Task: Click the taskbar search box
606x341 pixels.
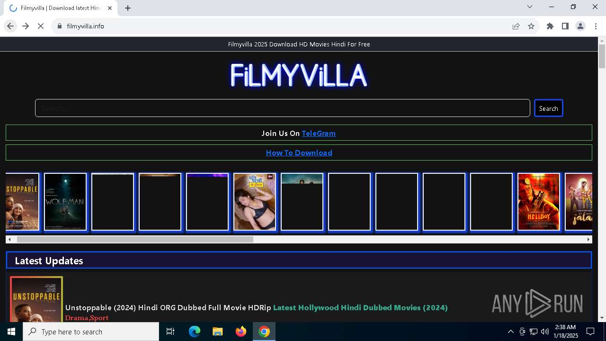Action: point(91,332)
